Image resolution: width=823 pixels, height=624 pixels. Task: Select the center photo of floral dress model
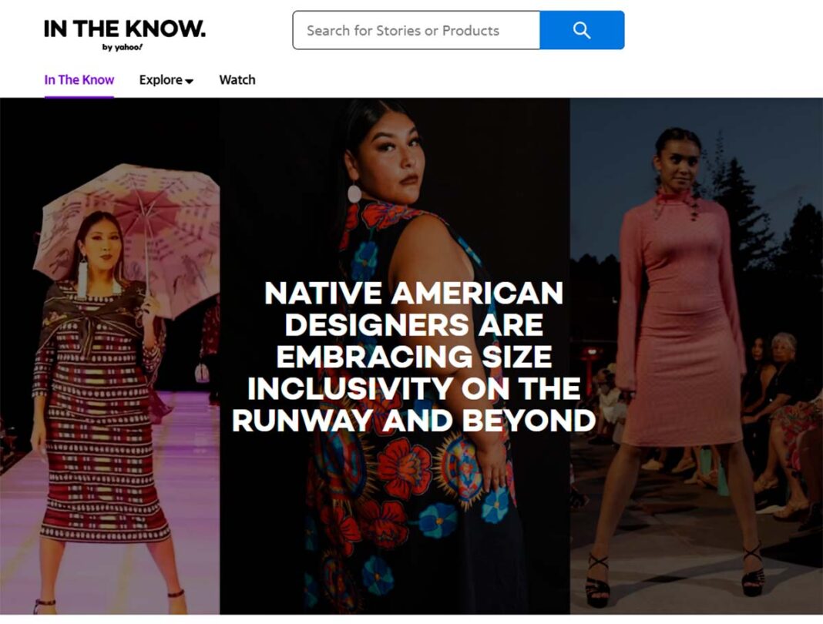point(395,356)
